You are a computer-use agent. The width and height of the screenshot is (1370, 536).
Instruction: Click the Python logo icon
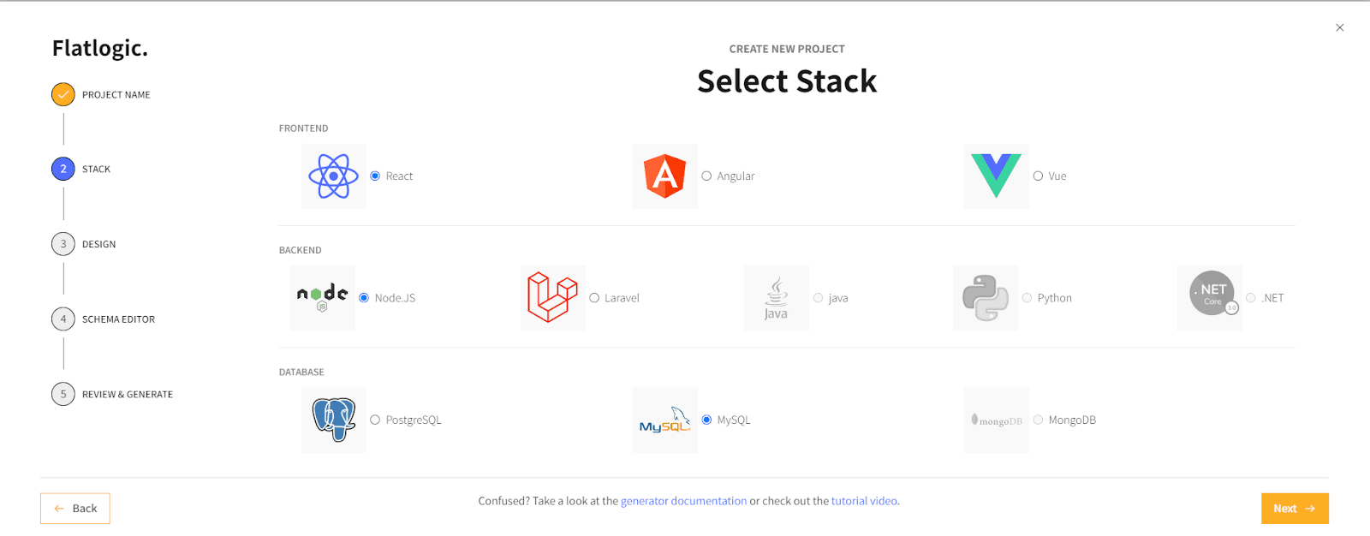click(985, 298)
